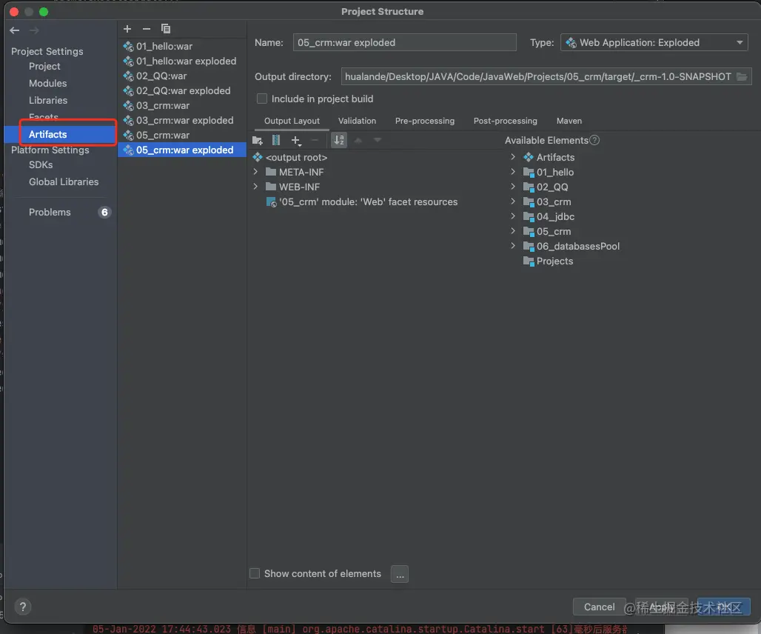The image size is (761, 634).
Task: Select 04_jdbc module in Available Elements
Action: pyautogui.click(x=549, y=216)
